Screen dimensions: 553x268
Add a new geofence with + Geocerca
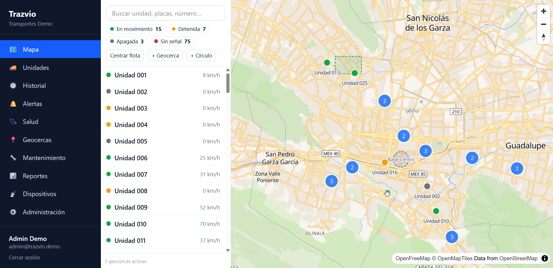tap(165, 55)
